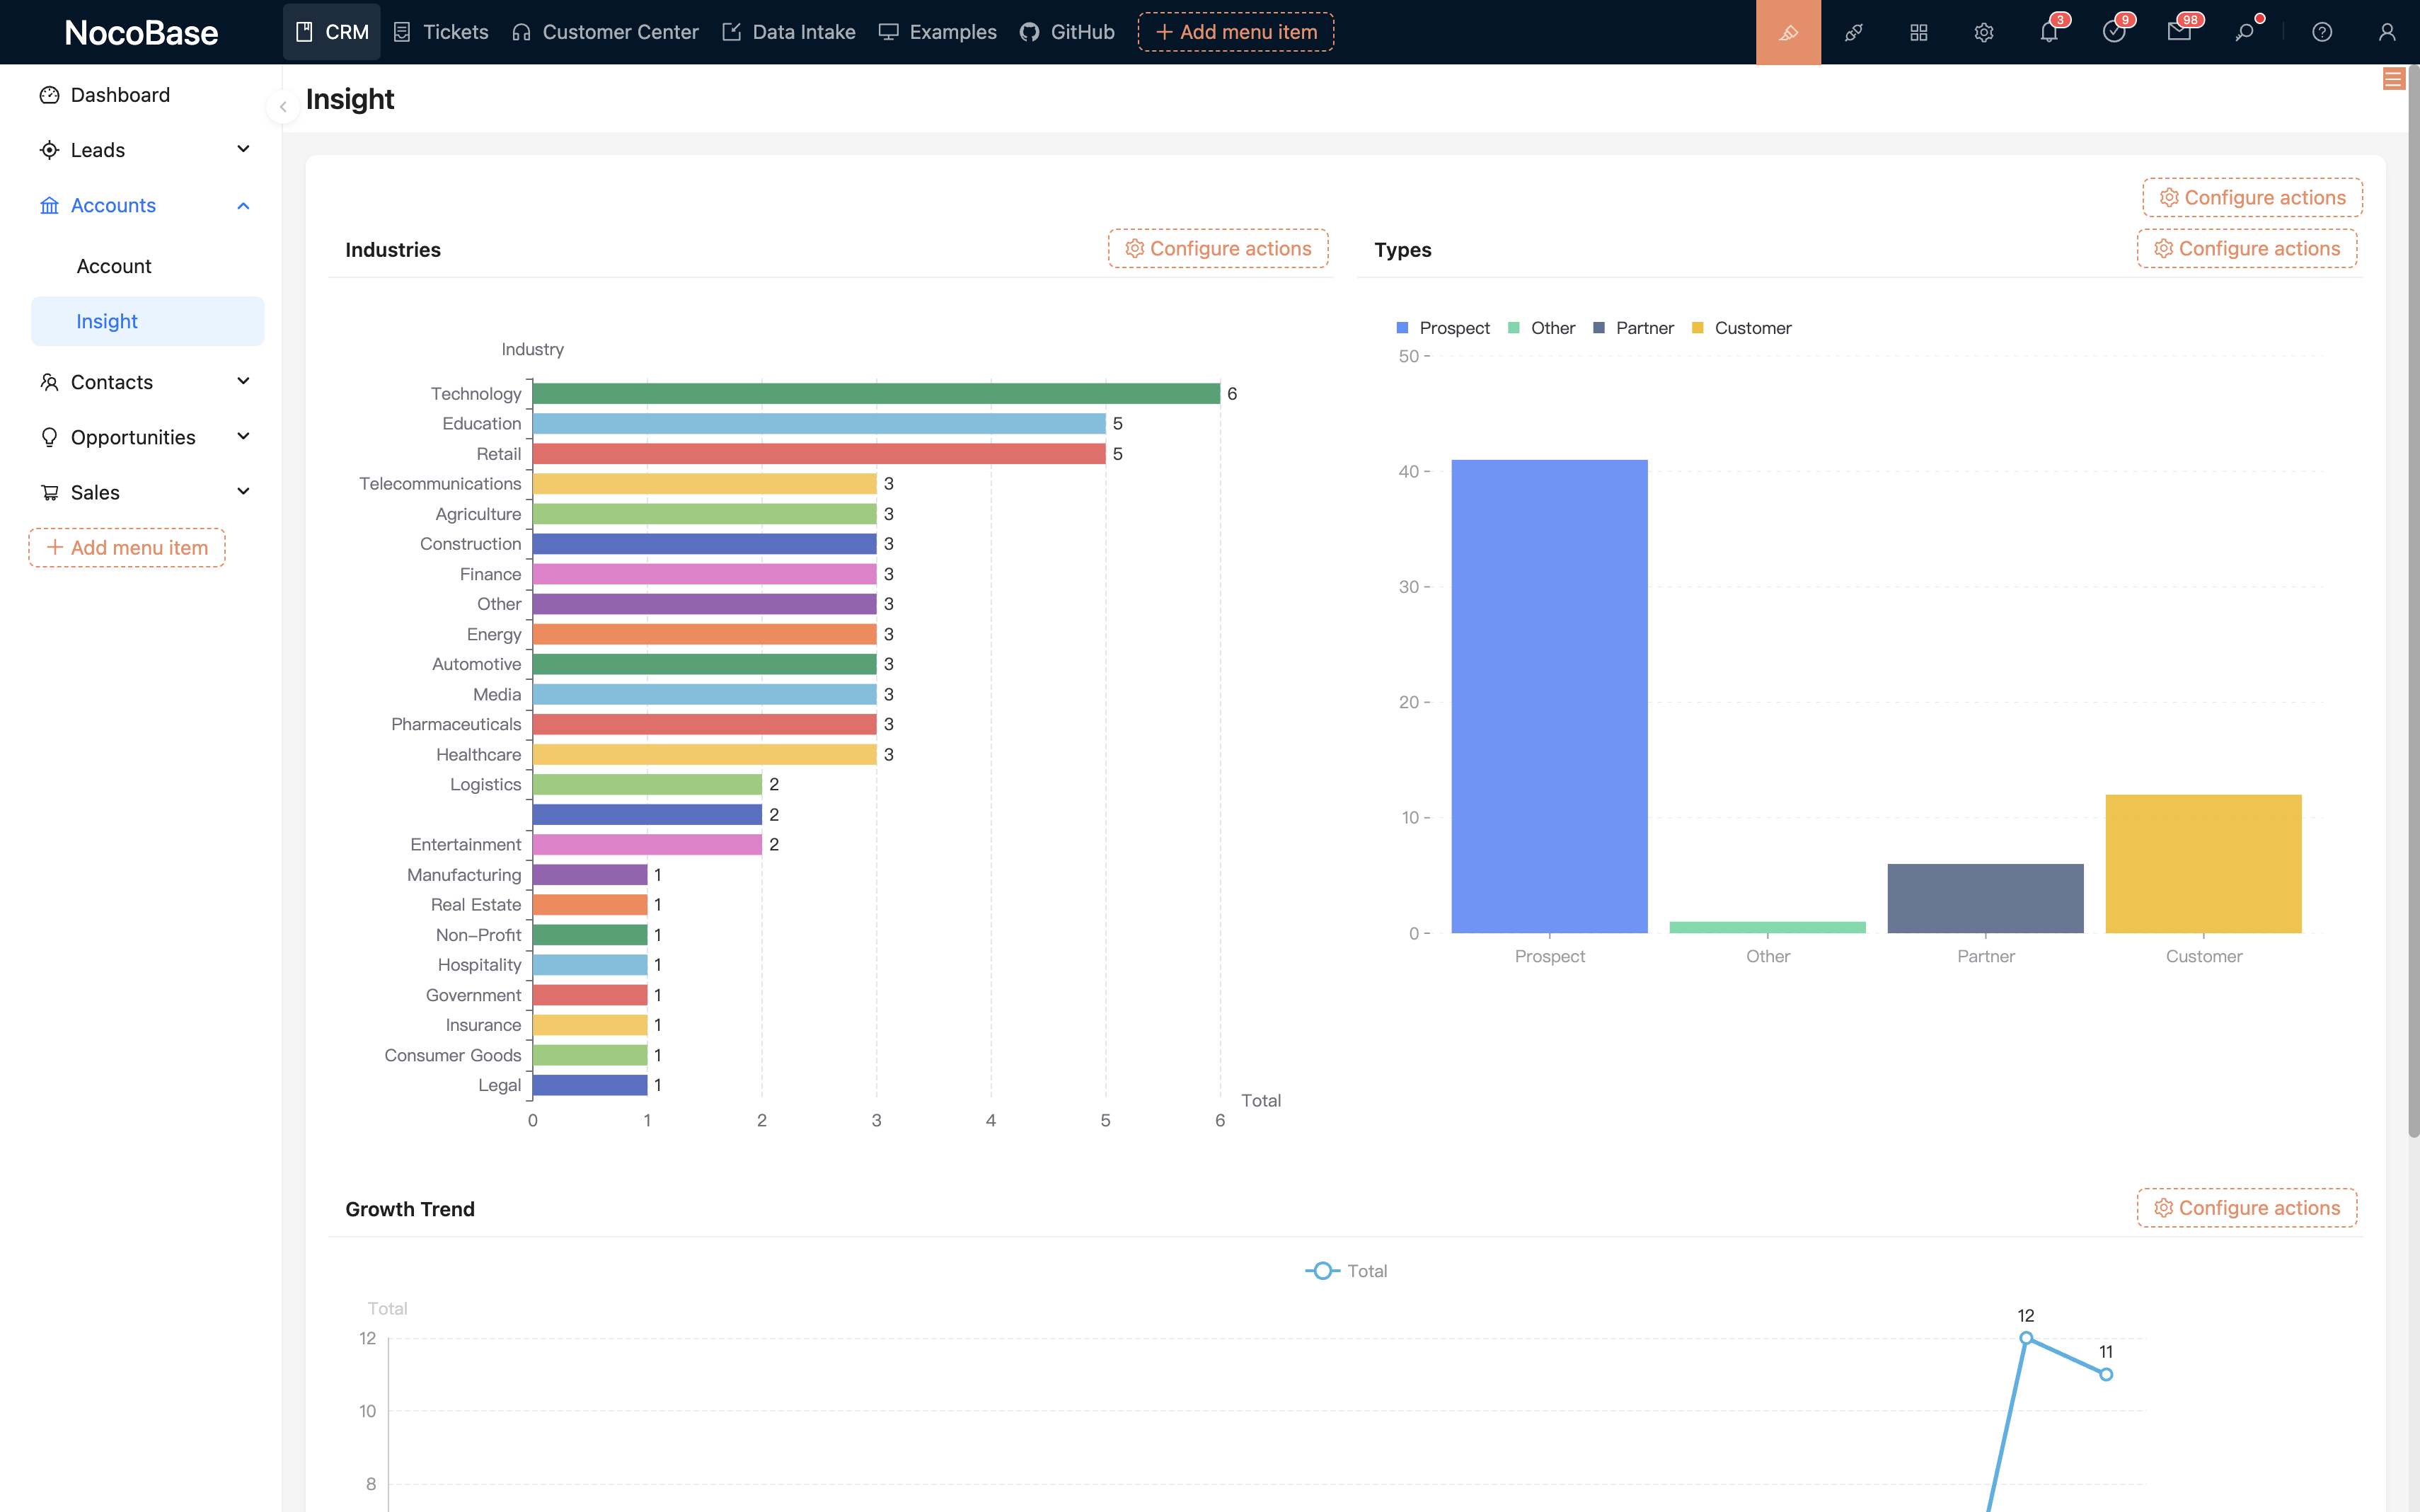Open the user profile icon
The width and height of the screenshot is (2420, 1512).
coord(2387,32)
